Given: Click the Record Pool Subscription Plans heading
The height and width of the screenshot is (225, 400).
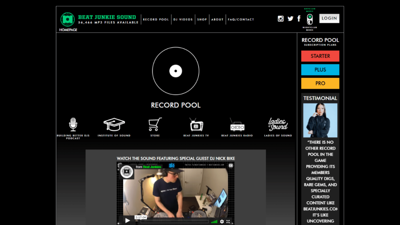Looking at the screenshot, I should [x=320, y=42].
